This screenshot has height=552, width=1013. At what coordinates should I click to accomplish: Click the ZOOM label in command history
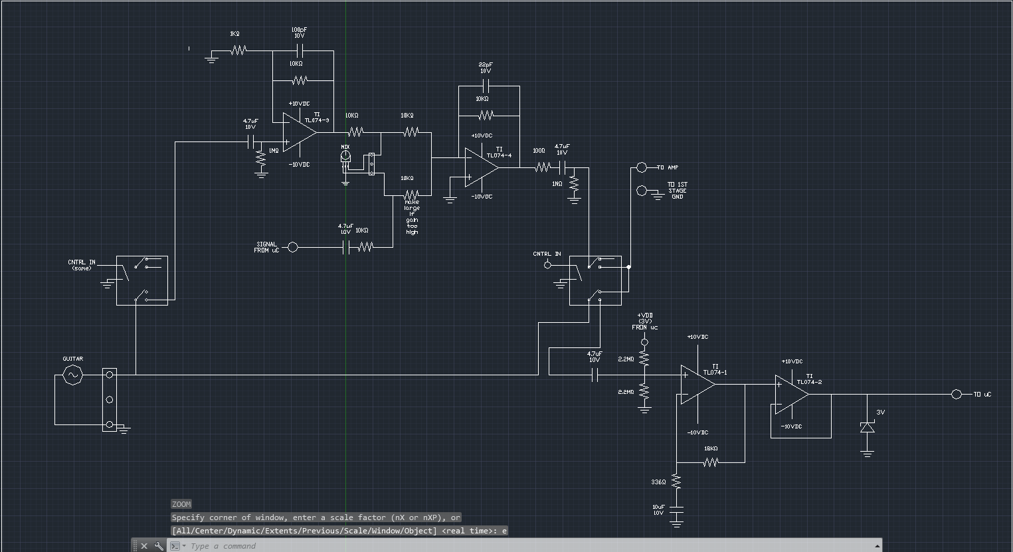tap(181, 504)
